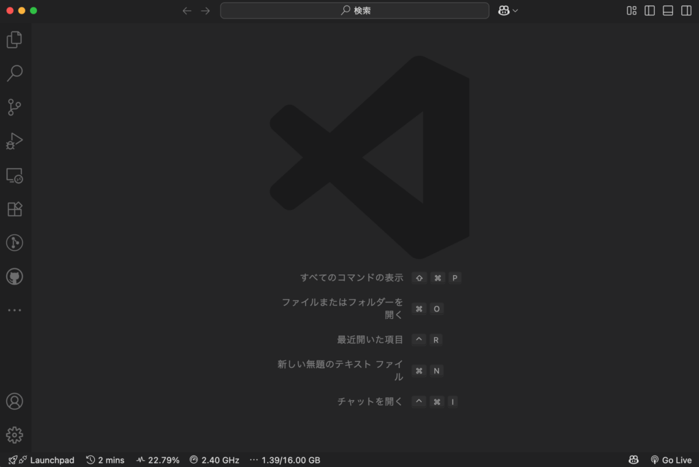Click the I key hint for open chat

coord(453,401)
